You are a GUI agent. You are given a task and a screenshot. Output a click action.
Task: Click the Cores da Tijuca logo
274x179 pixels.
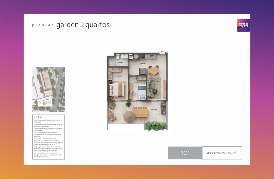tap(244, 25)
